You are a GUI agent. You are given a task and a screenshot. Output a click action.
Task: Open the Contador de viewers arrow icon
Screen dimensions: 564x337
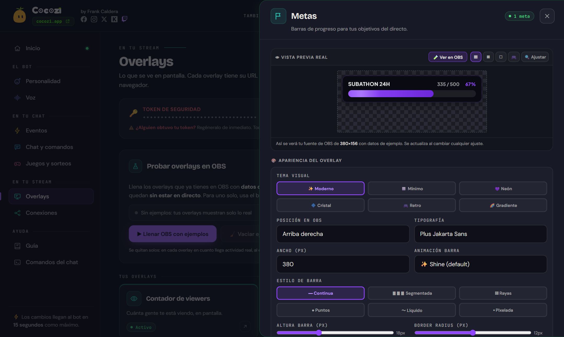point(245,326)
